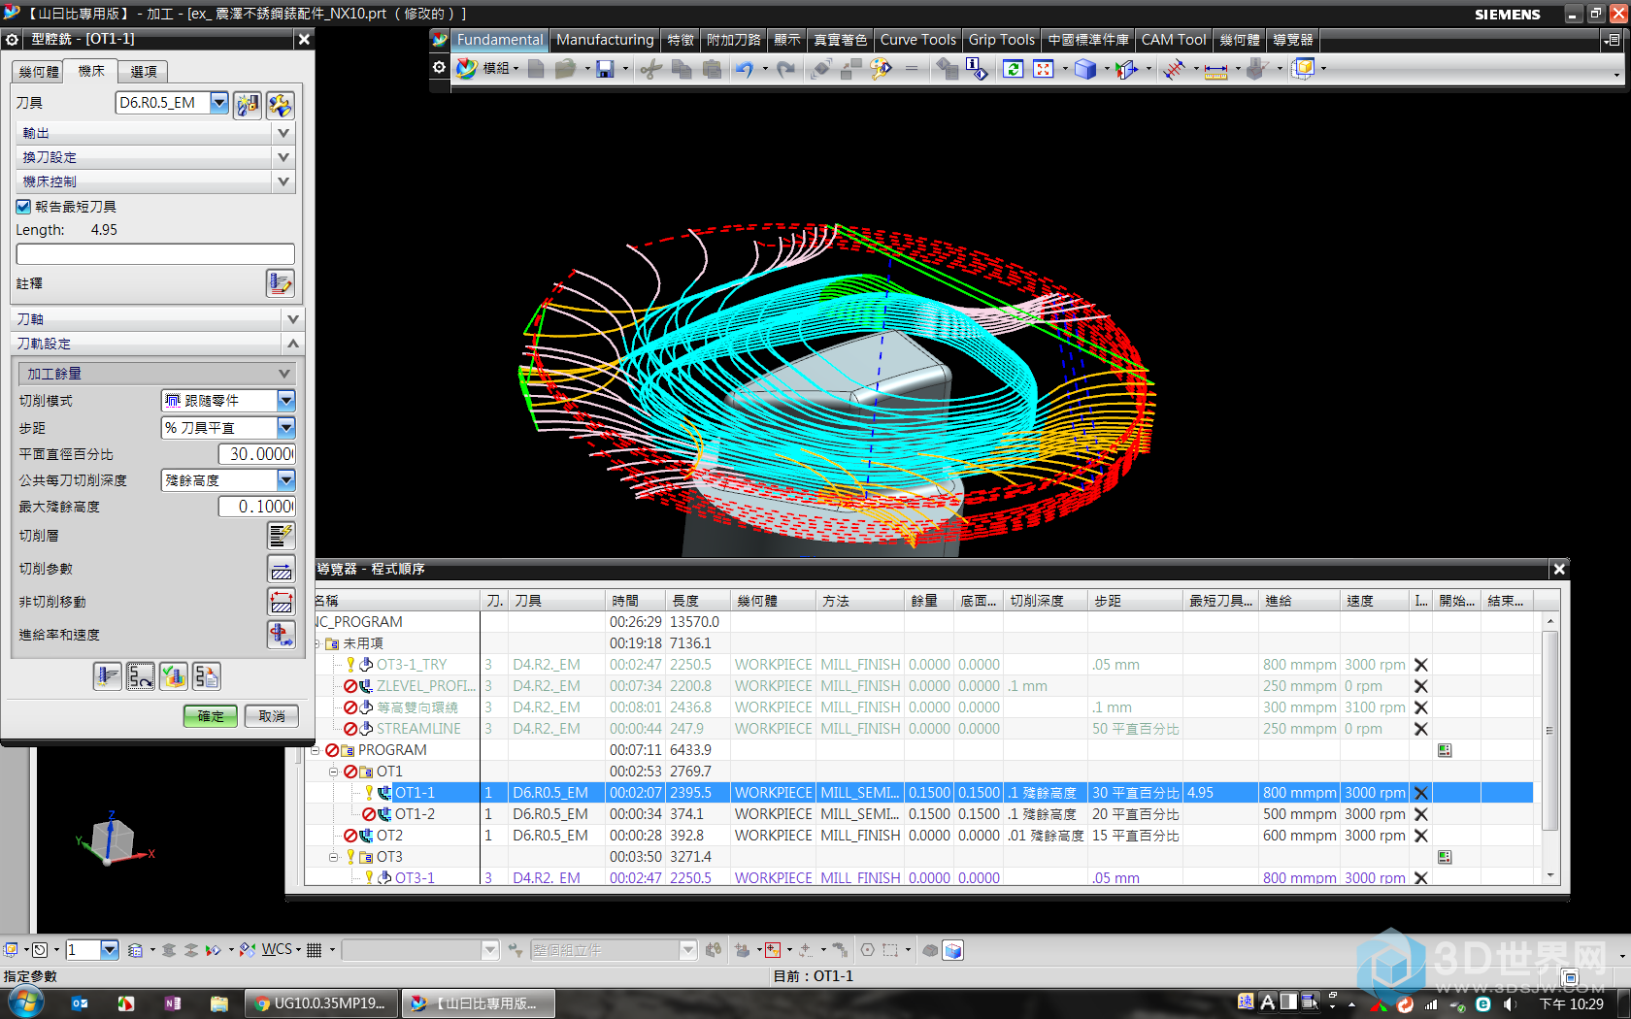
Task: Switch to the 選項 tab in the dialog
Action: tap(144, 72)
